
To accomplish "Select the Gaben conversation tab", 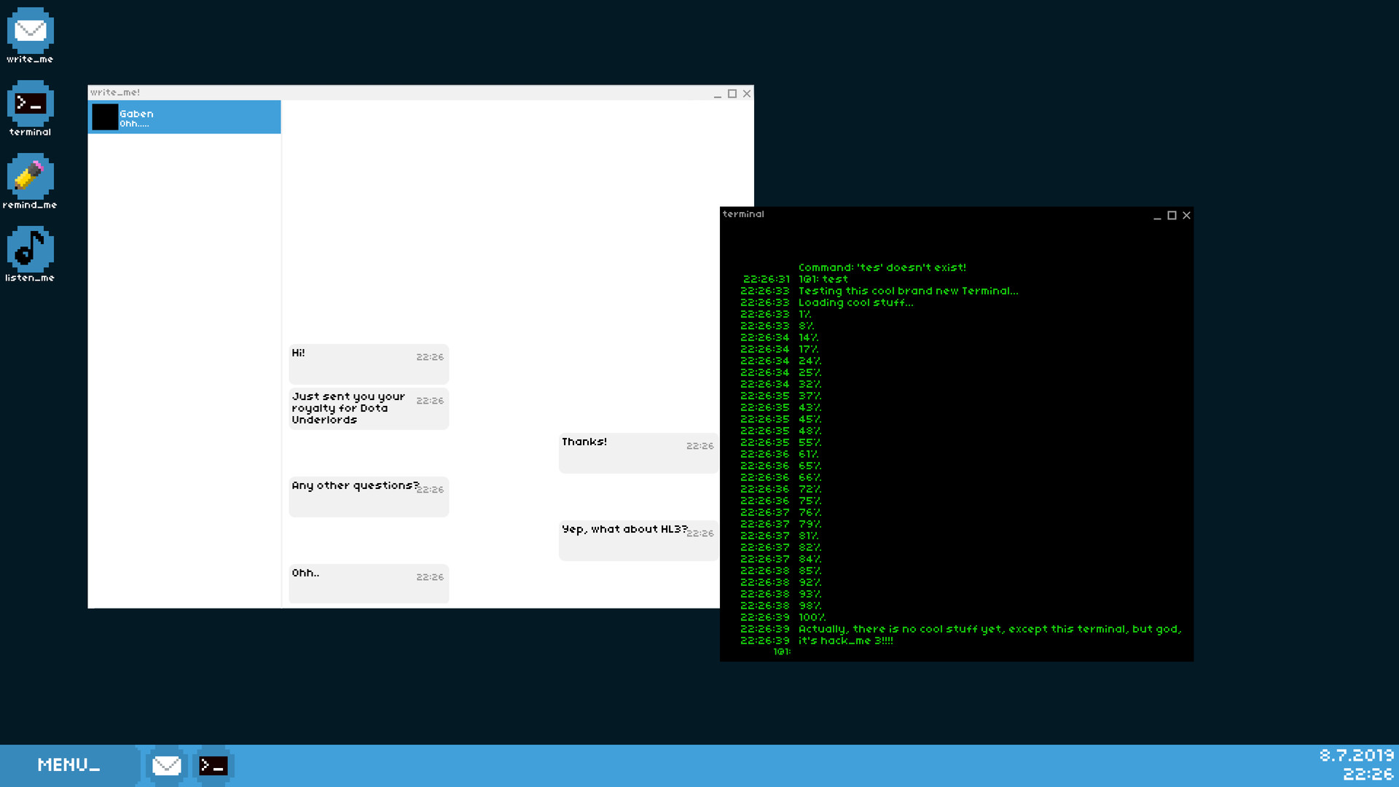I will [x=184, y=117].
